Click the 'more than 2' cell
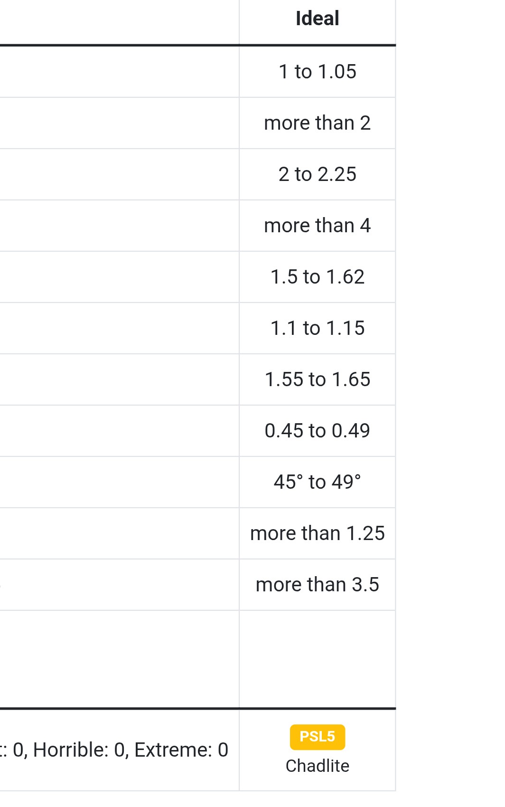 [317, 123]
